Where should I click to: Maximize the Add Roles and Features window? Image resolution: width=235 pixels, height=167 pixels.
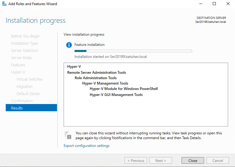[x=214, y=4]
